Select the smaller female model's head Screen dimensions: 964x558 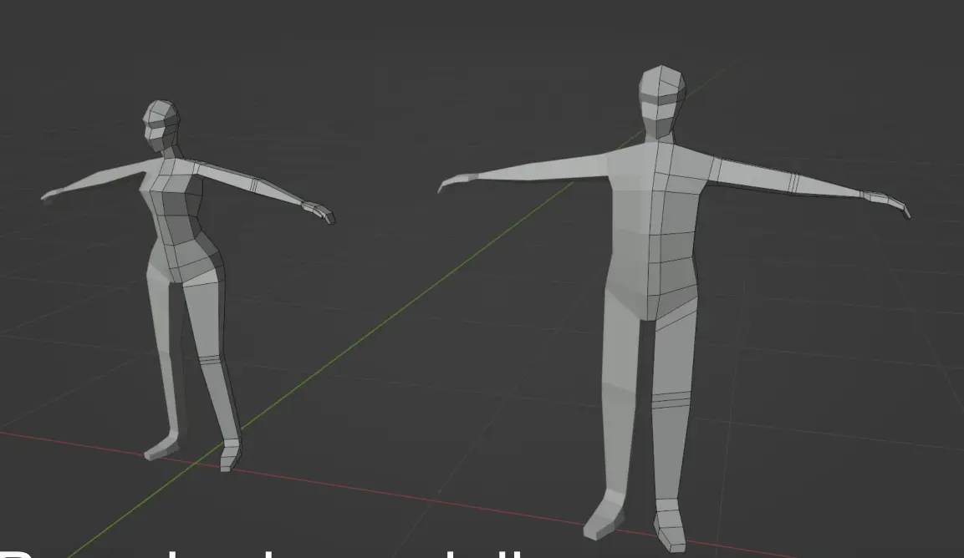coord(161,122)
